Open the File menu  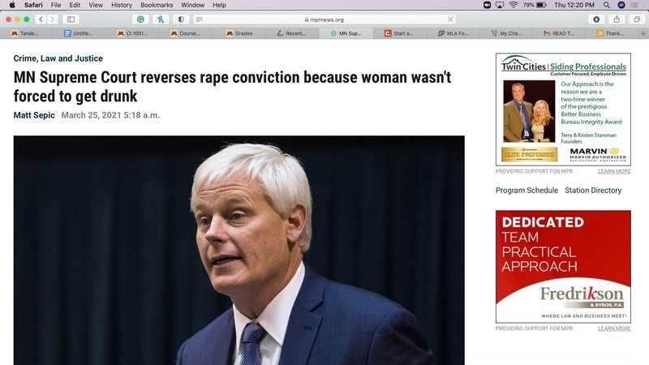pyautogui.click(x=56, y=5)
